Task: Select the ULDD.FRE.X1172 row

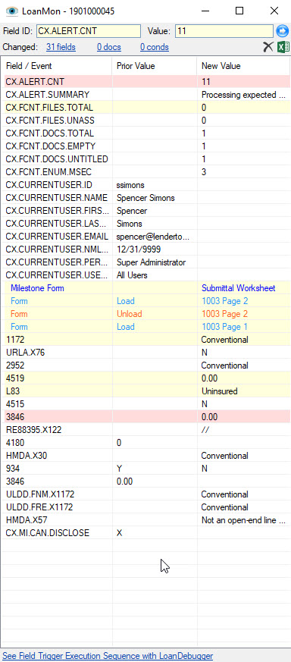Action: (x=145, y=507)
